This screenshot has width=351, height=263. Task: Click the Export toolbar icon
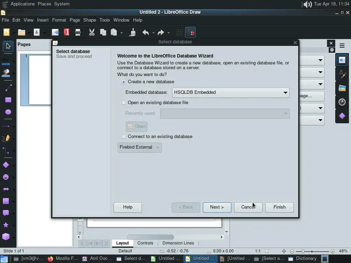coord(55,33)
